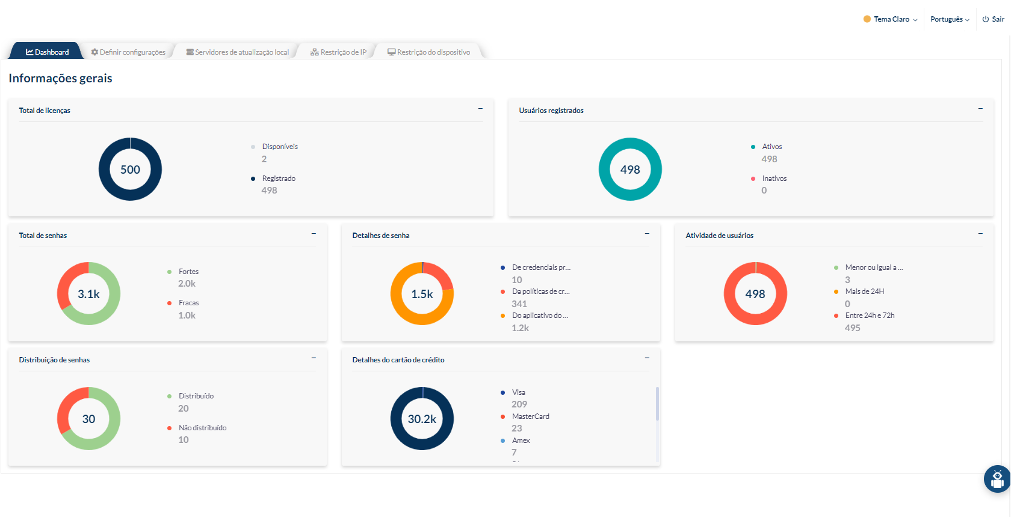Collapse the Total de senhas card

(x=314, y=234)
